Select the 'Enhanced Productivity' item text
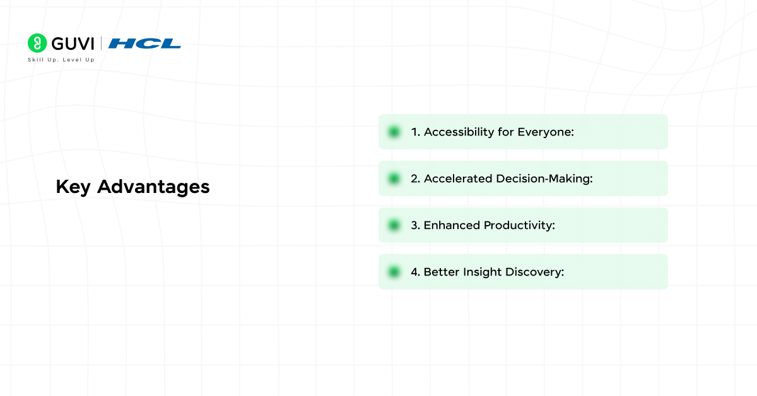Viewport: 757px width, 396px height. tap(489, 225)
